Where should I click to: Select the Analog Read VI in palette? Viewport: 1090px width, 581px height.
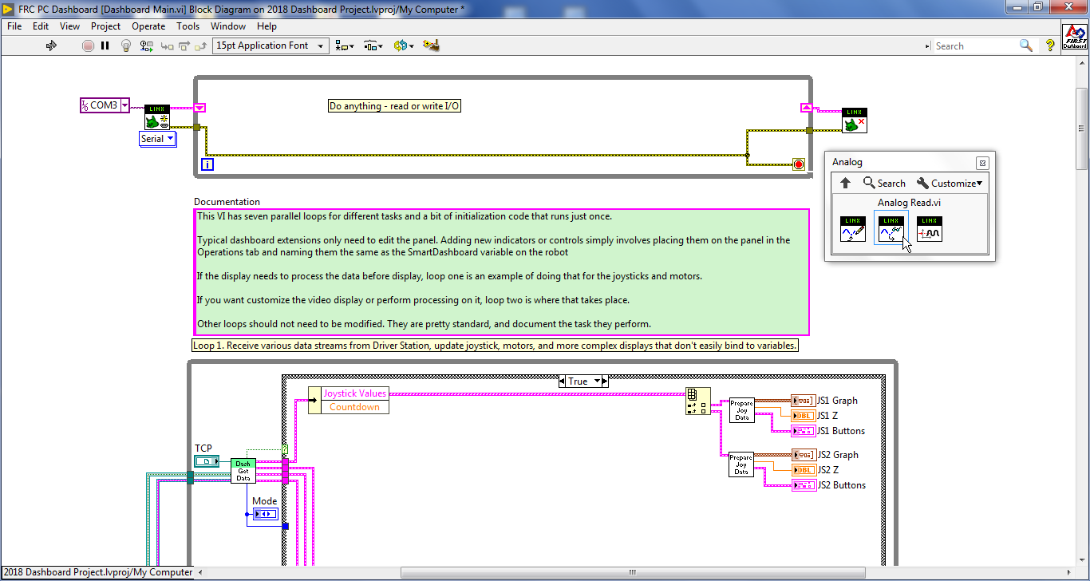(891, 229)
